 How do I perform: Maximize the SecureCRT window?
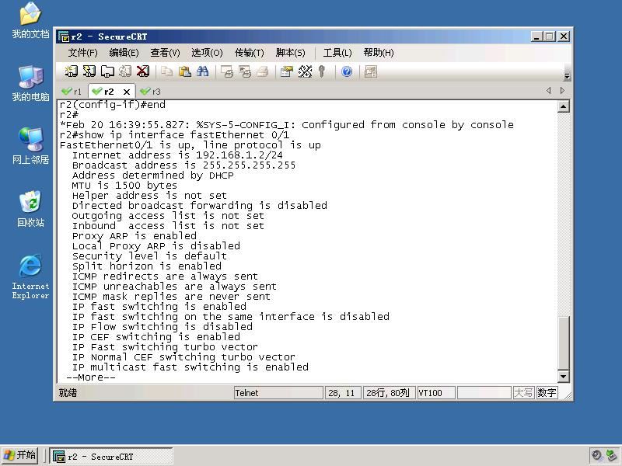(x=550, y=37)
